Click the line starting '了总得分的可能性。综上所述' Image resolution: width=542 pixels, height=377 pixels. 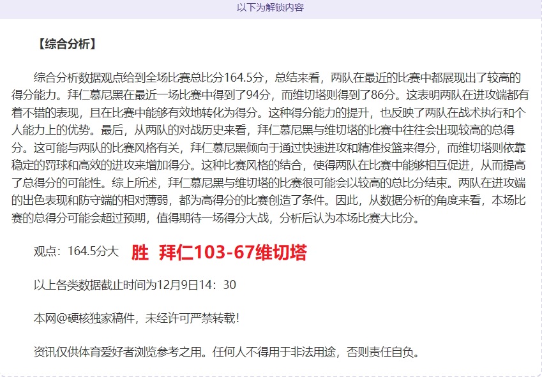click(269, 183)
